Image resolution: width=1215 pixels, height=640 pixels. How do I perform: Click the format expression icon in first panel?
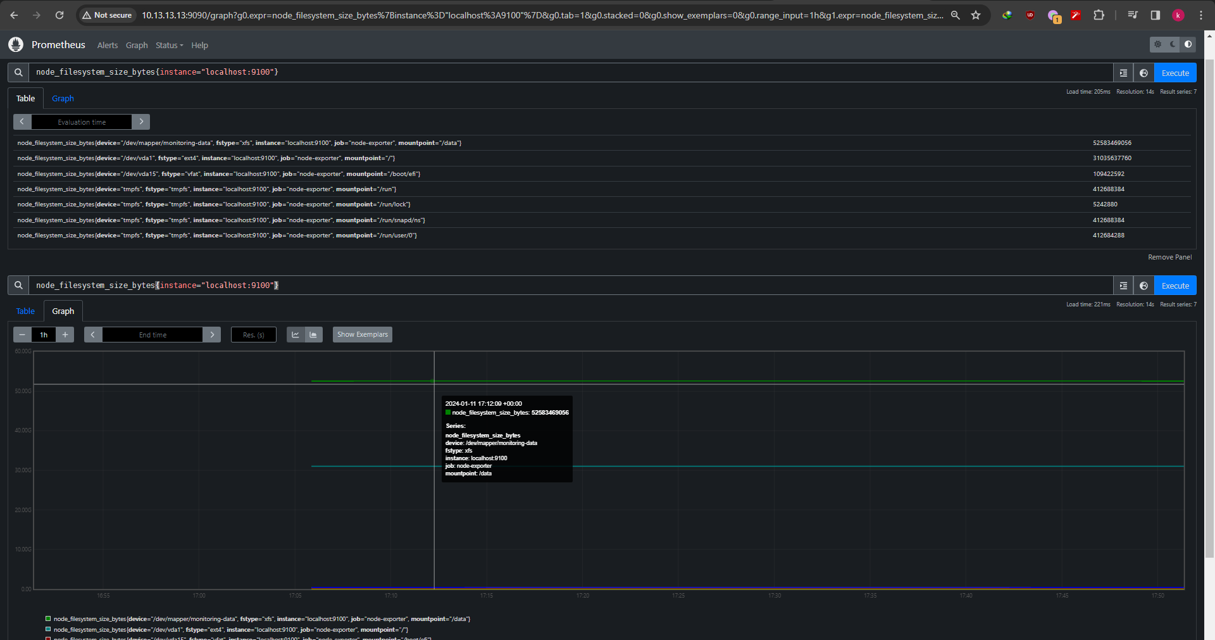pos(1123,73)
